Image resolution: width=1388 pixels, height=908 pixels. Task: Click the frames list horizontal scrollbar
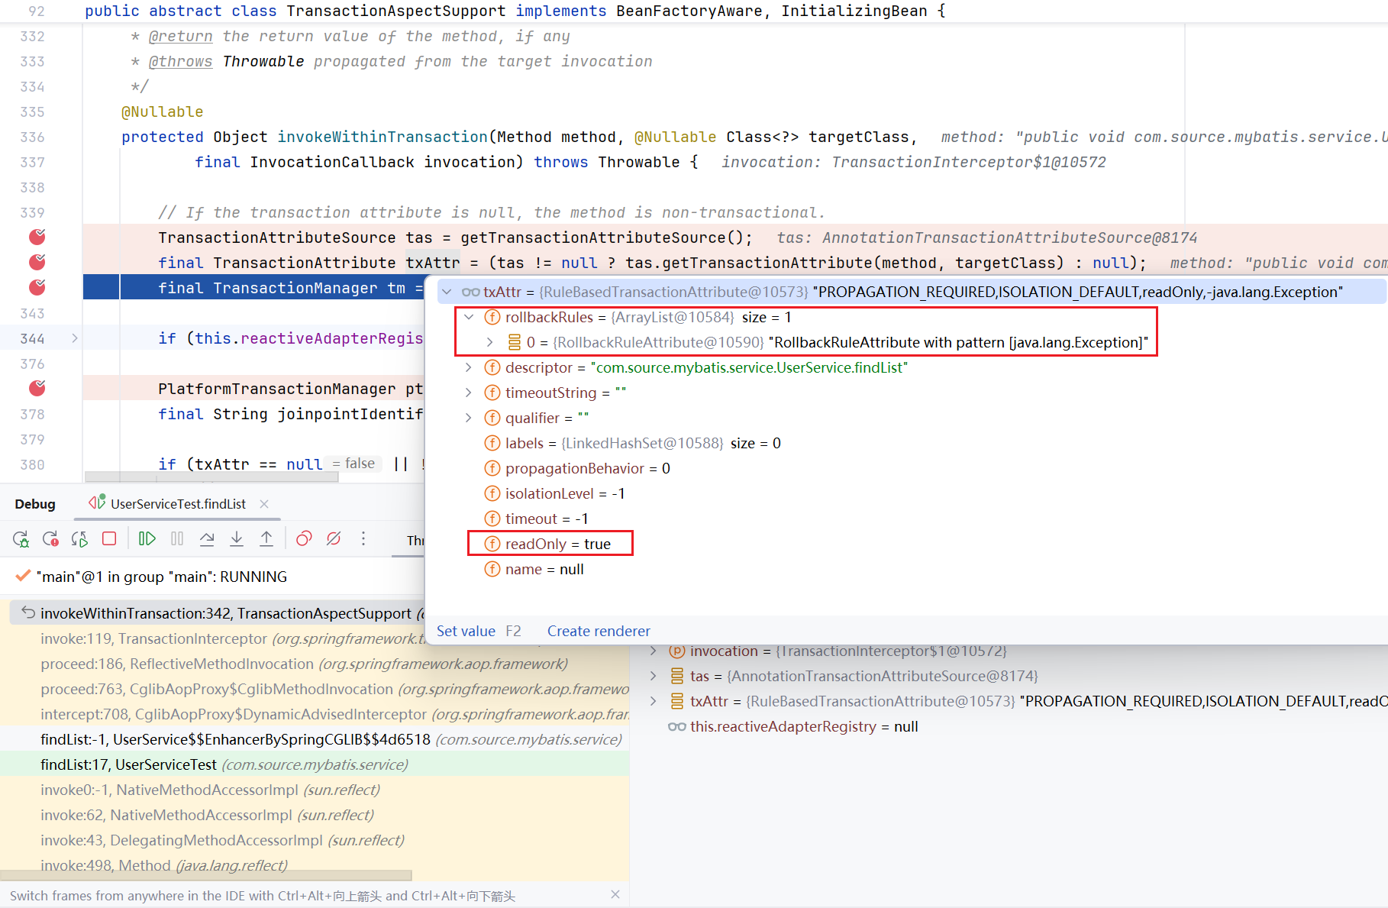(206, 874)
